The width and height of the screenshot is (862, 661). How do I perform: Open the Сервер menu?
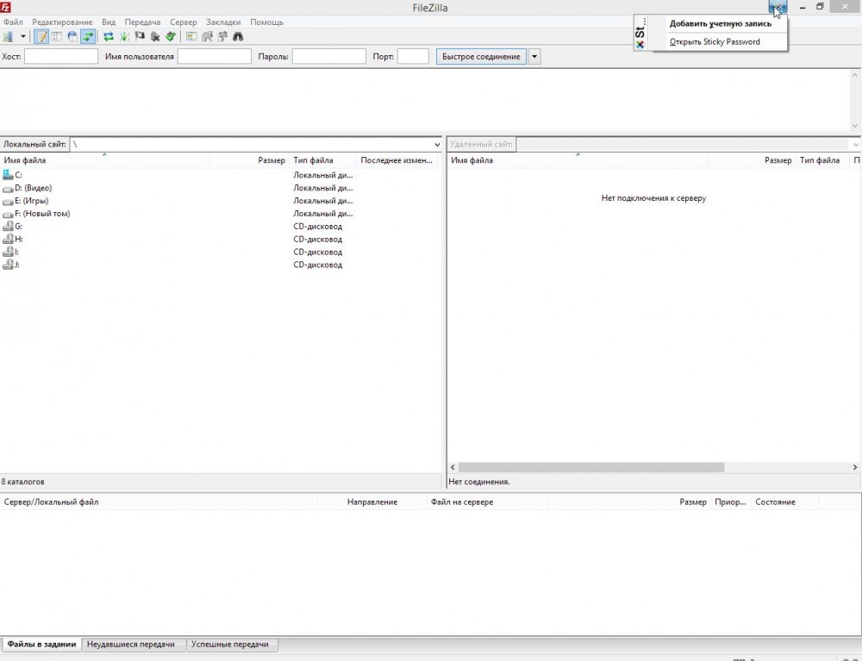click(x=183, y=22)
